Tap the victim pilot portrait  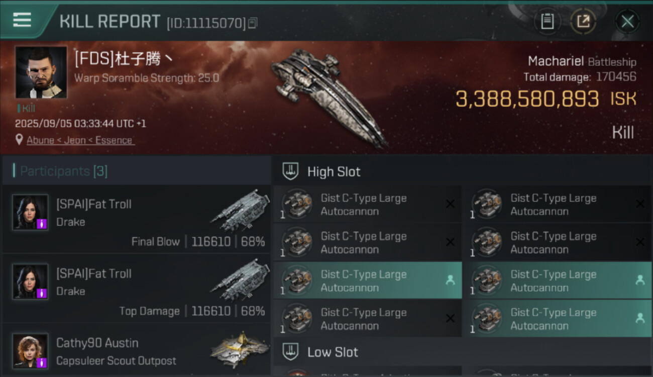coord(41,72)
